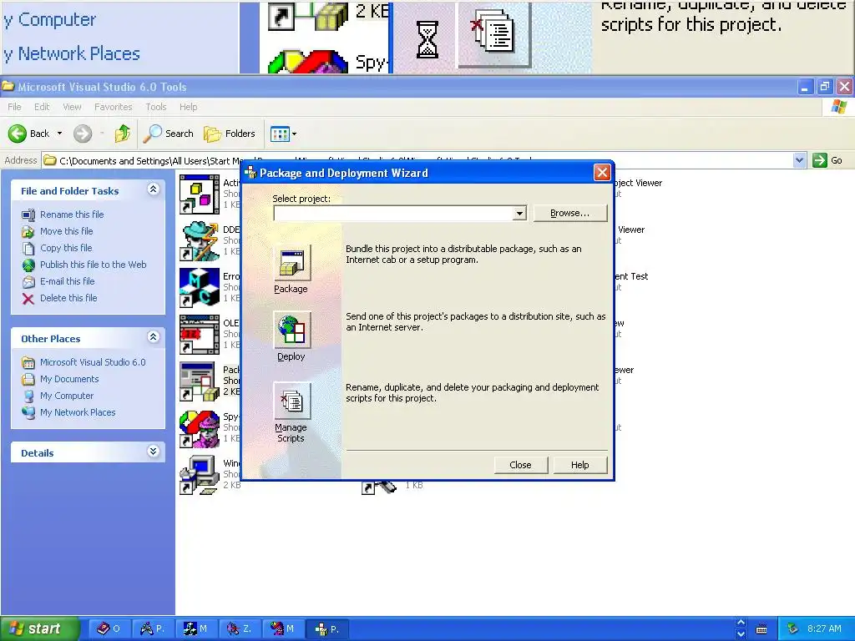Click the Explorer address bar path
Screen dimensions: 855x641
[x=417, y=160]
